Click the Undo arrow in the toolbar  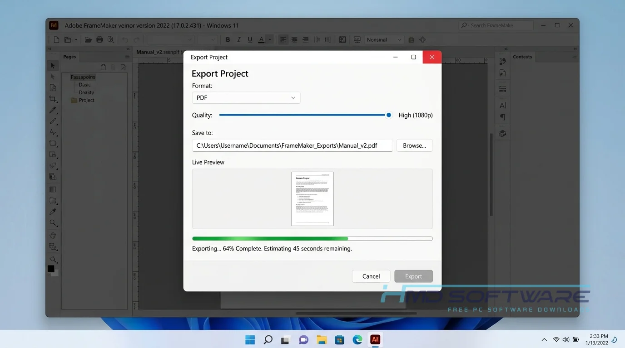point(125,40)
